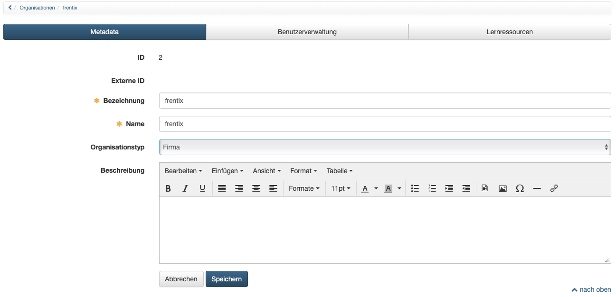Insert a numbered list
This screenshot has width=616, height=297.
coord(432,188)
